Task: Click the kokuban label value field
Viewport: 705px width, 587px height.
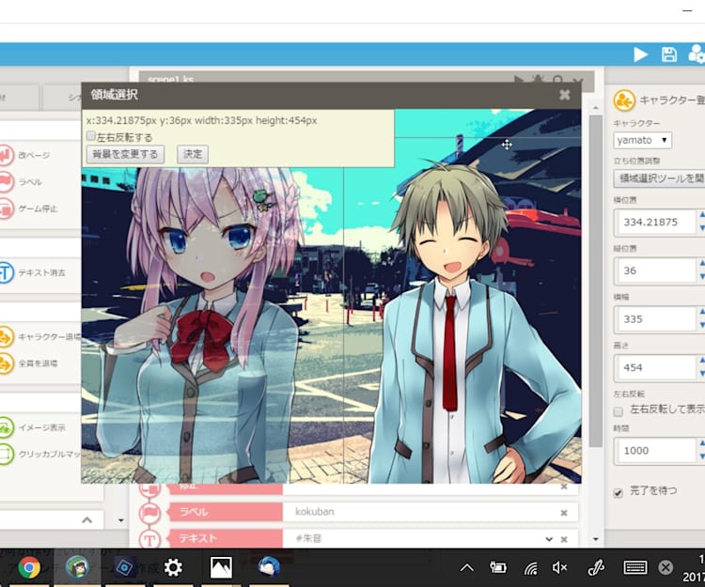Action: point(418,512)
